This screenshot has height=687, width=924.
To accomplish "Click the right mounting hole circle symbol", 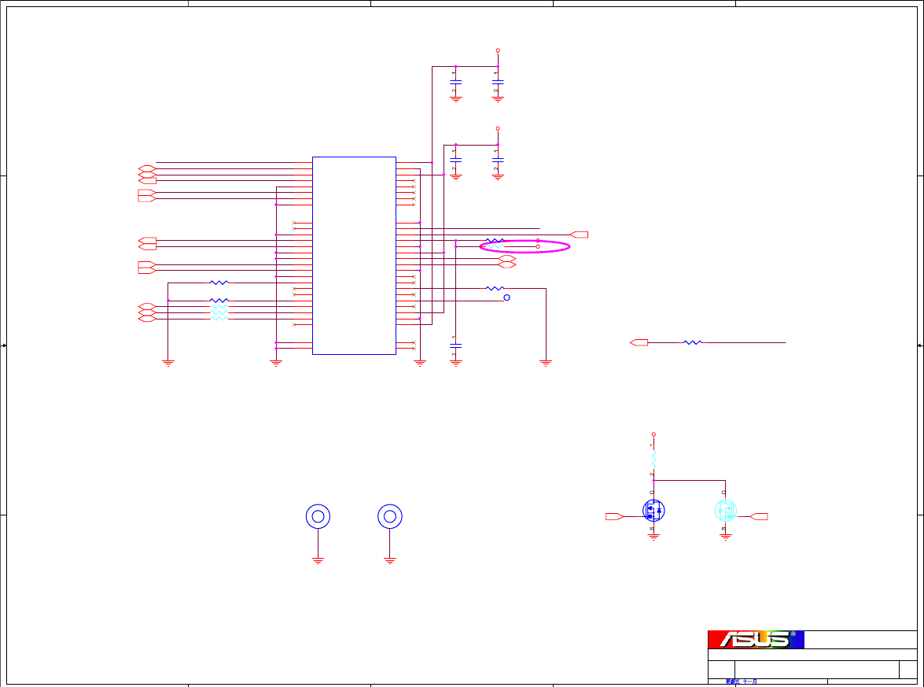I will pyautogui.click(x=390, y=516).
